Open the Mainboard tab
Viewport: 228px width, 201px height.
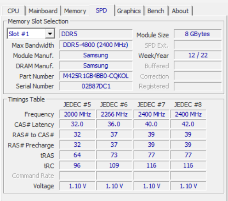(43, 11)
